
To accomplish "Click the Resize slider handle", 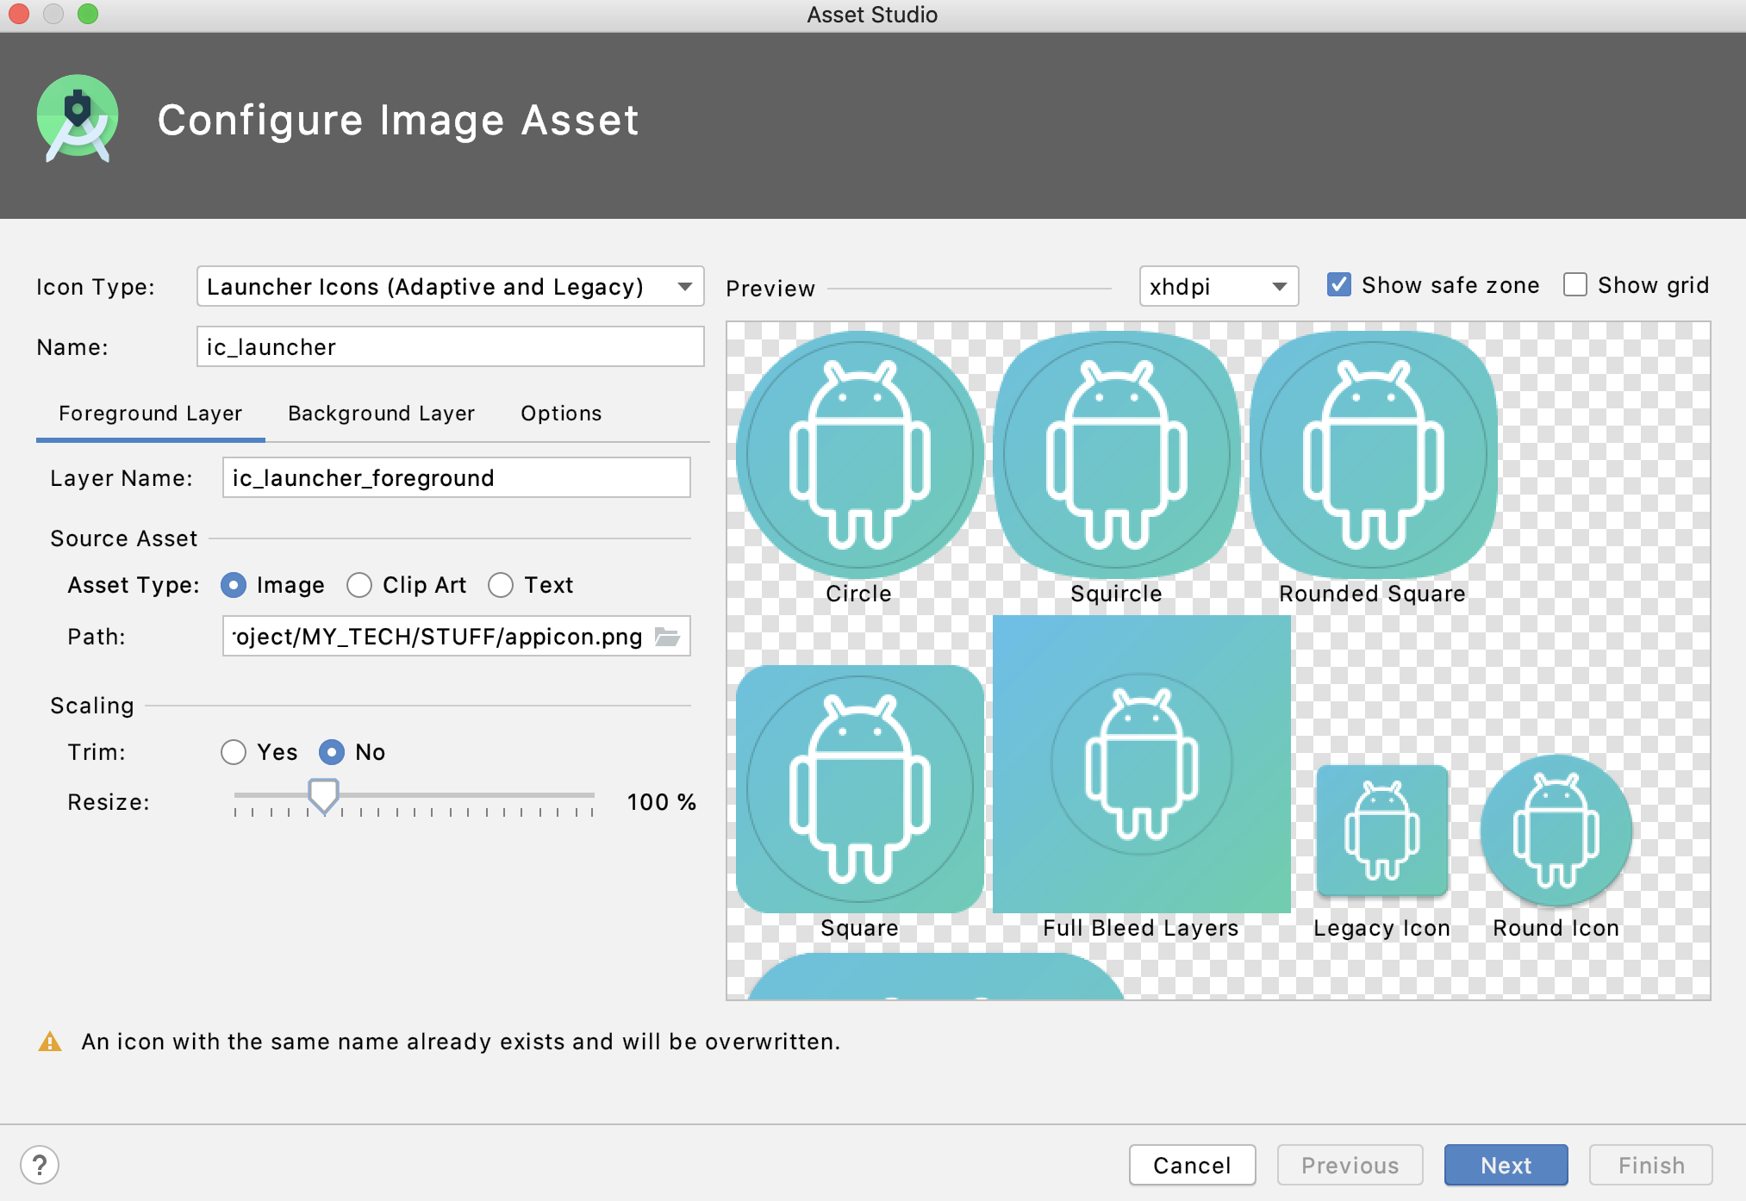I will coord(323,795).
